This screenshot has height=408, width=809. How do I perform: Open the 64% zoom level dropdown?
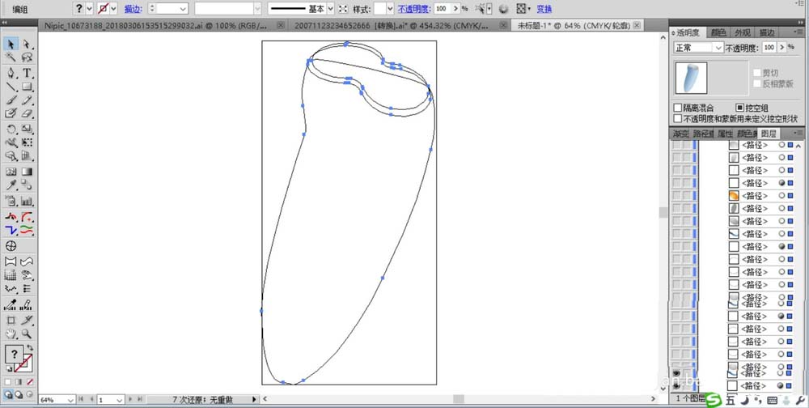[70, 400]
